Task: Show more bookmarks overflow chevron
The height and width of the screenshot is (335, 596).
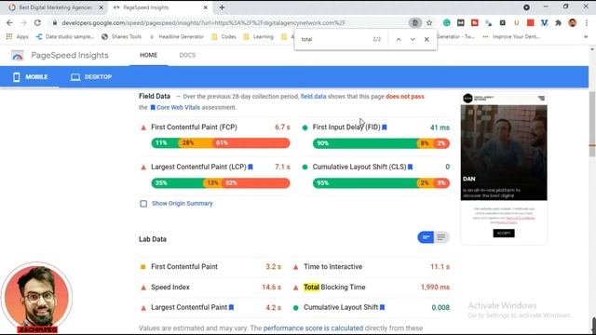Action: click(x=586, y=37)
